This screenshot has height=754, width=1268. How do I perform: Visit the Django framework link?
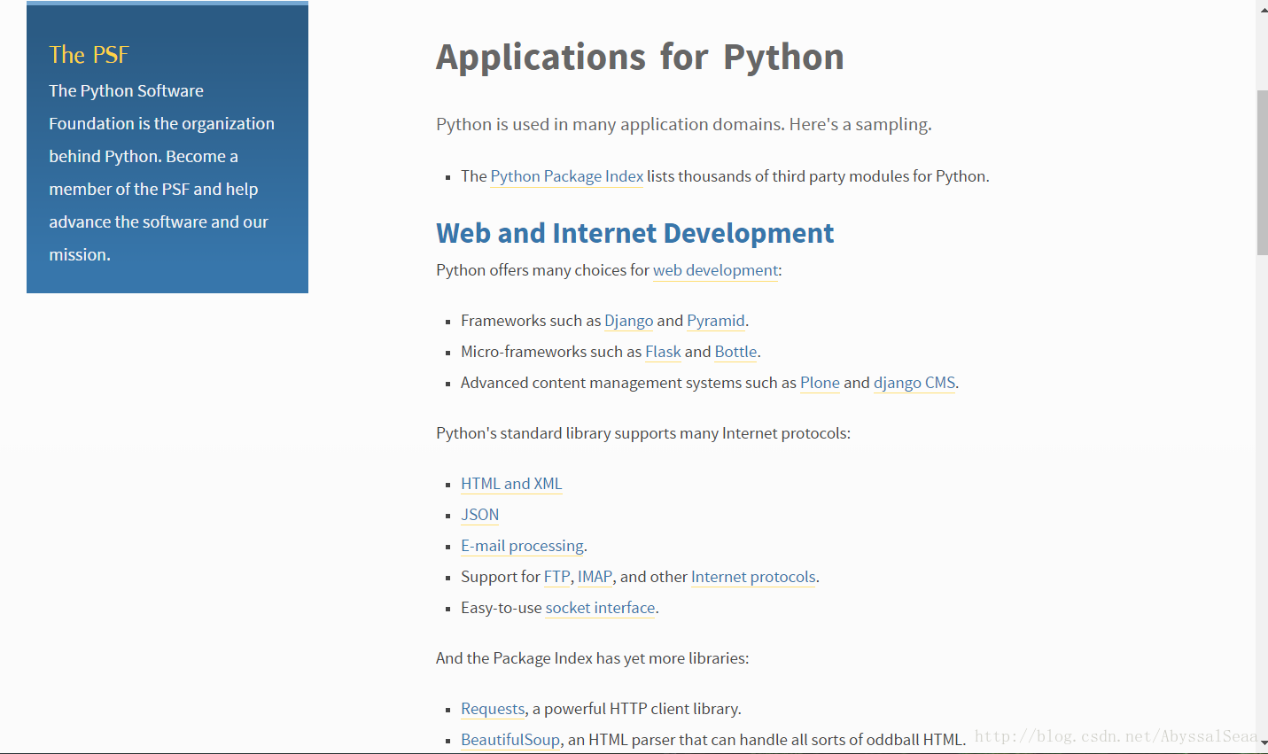[628, 321]
